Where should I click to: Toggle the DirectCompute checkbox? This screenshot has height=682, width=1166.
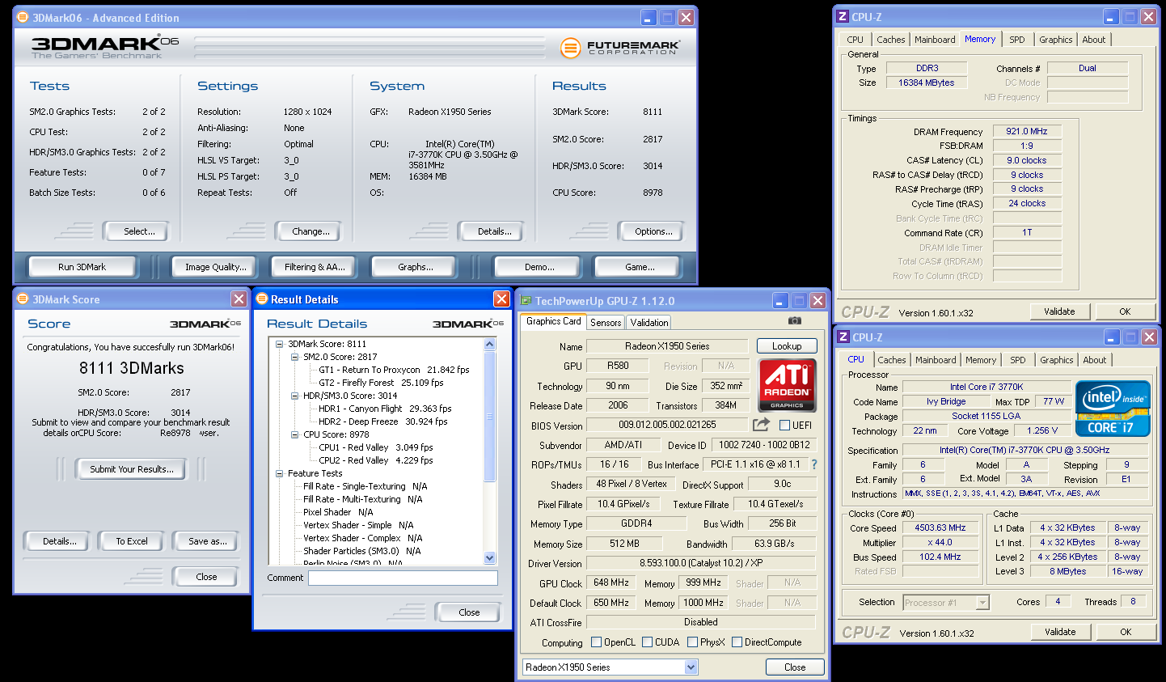point(737,642)
